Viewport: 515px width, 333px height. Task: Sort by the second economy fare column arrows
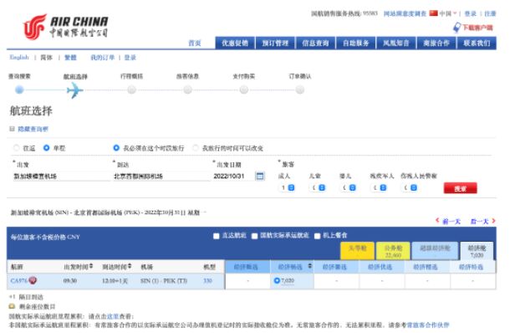coord(309,266)
